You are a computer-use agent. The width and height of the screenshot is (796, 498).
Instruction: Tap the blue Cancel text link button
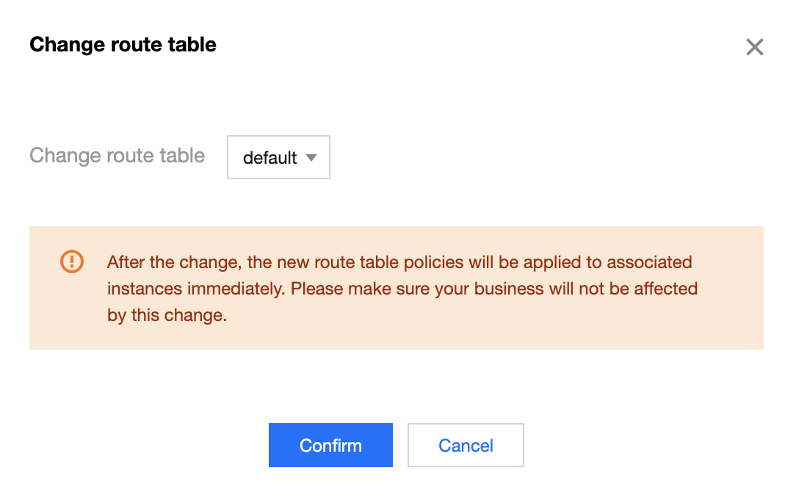click(x=466, y=446)
